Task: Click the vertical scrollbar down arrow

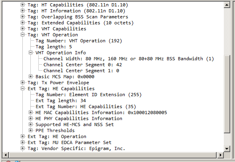Action: pyautogui.click(x=227, y=148)
